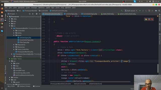
Task: Click the Build project hammer icon
Action: coord(122,10)
